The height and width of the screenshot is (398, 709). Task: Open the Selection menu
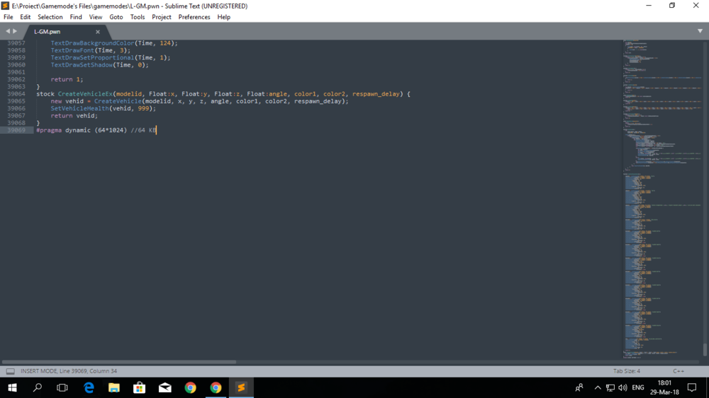click(50, 17)
